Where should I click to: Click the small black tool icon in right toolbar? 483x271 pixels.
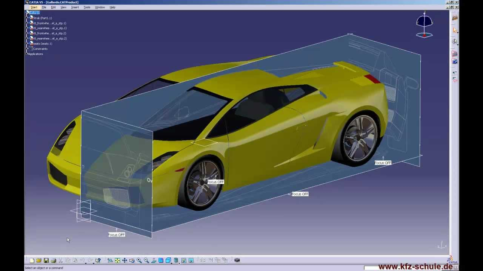point(455,72)
